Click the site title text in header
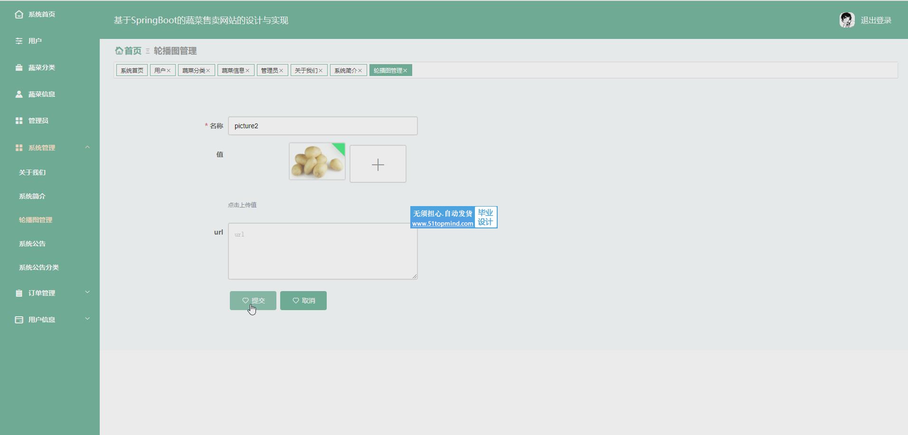The width and height of the screenshot is (908, 435). pyautogui.click(x=201, y=20)
